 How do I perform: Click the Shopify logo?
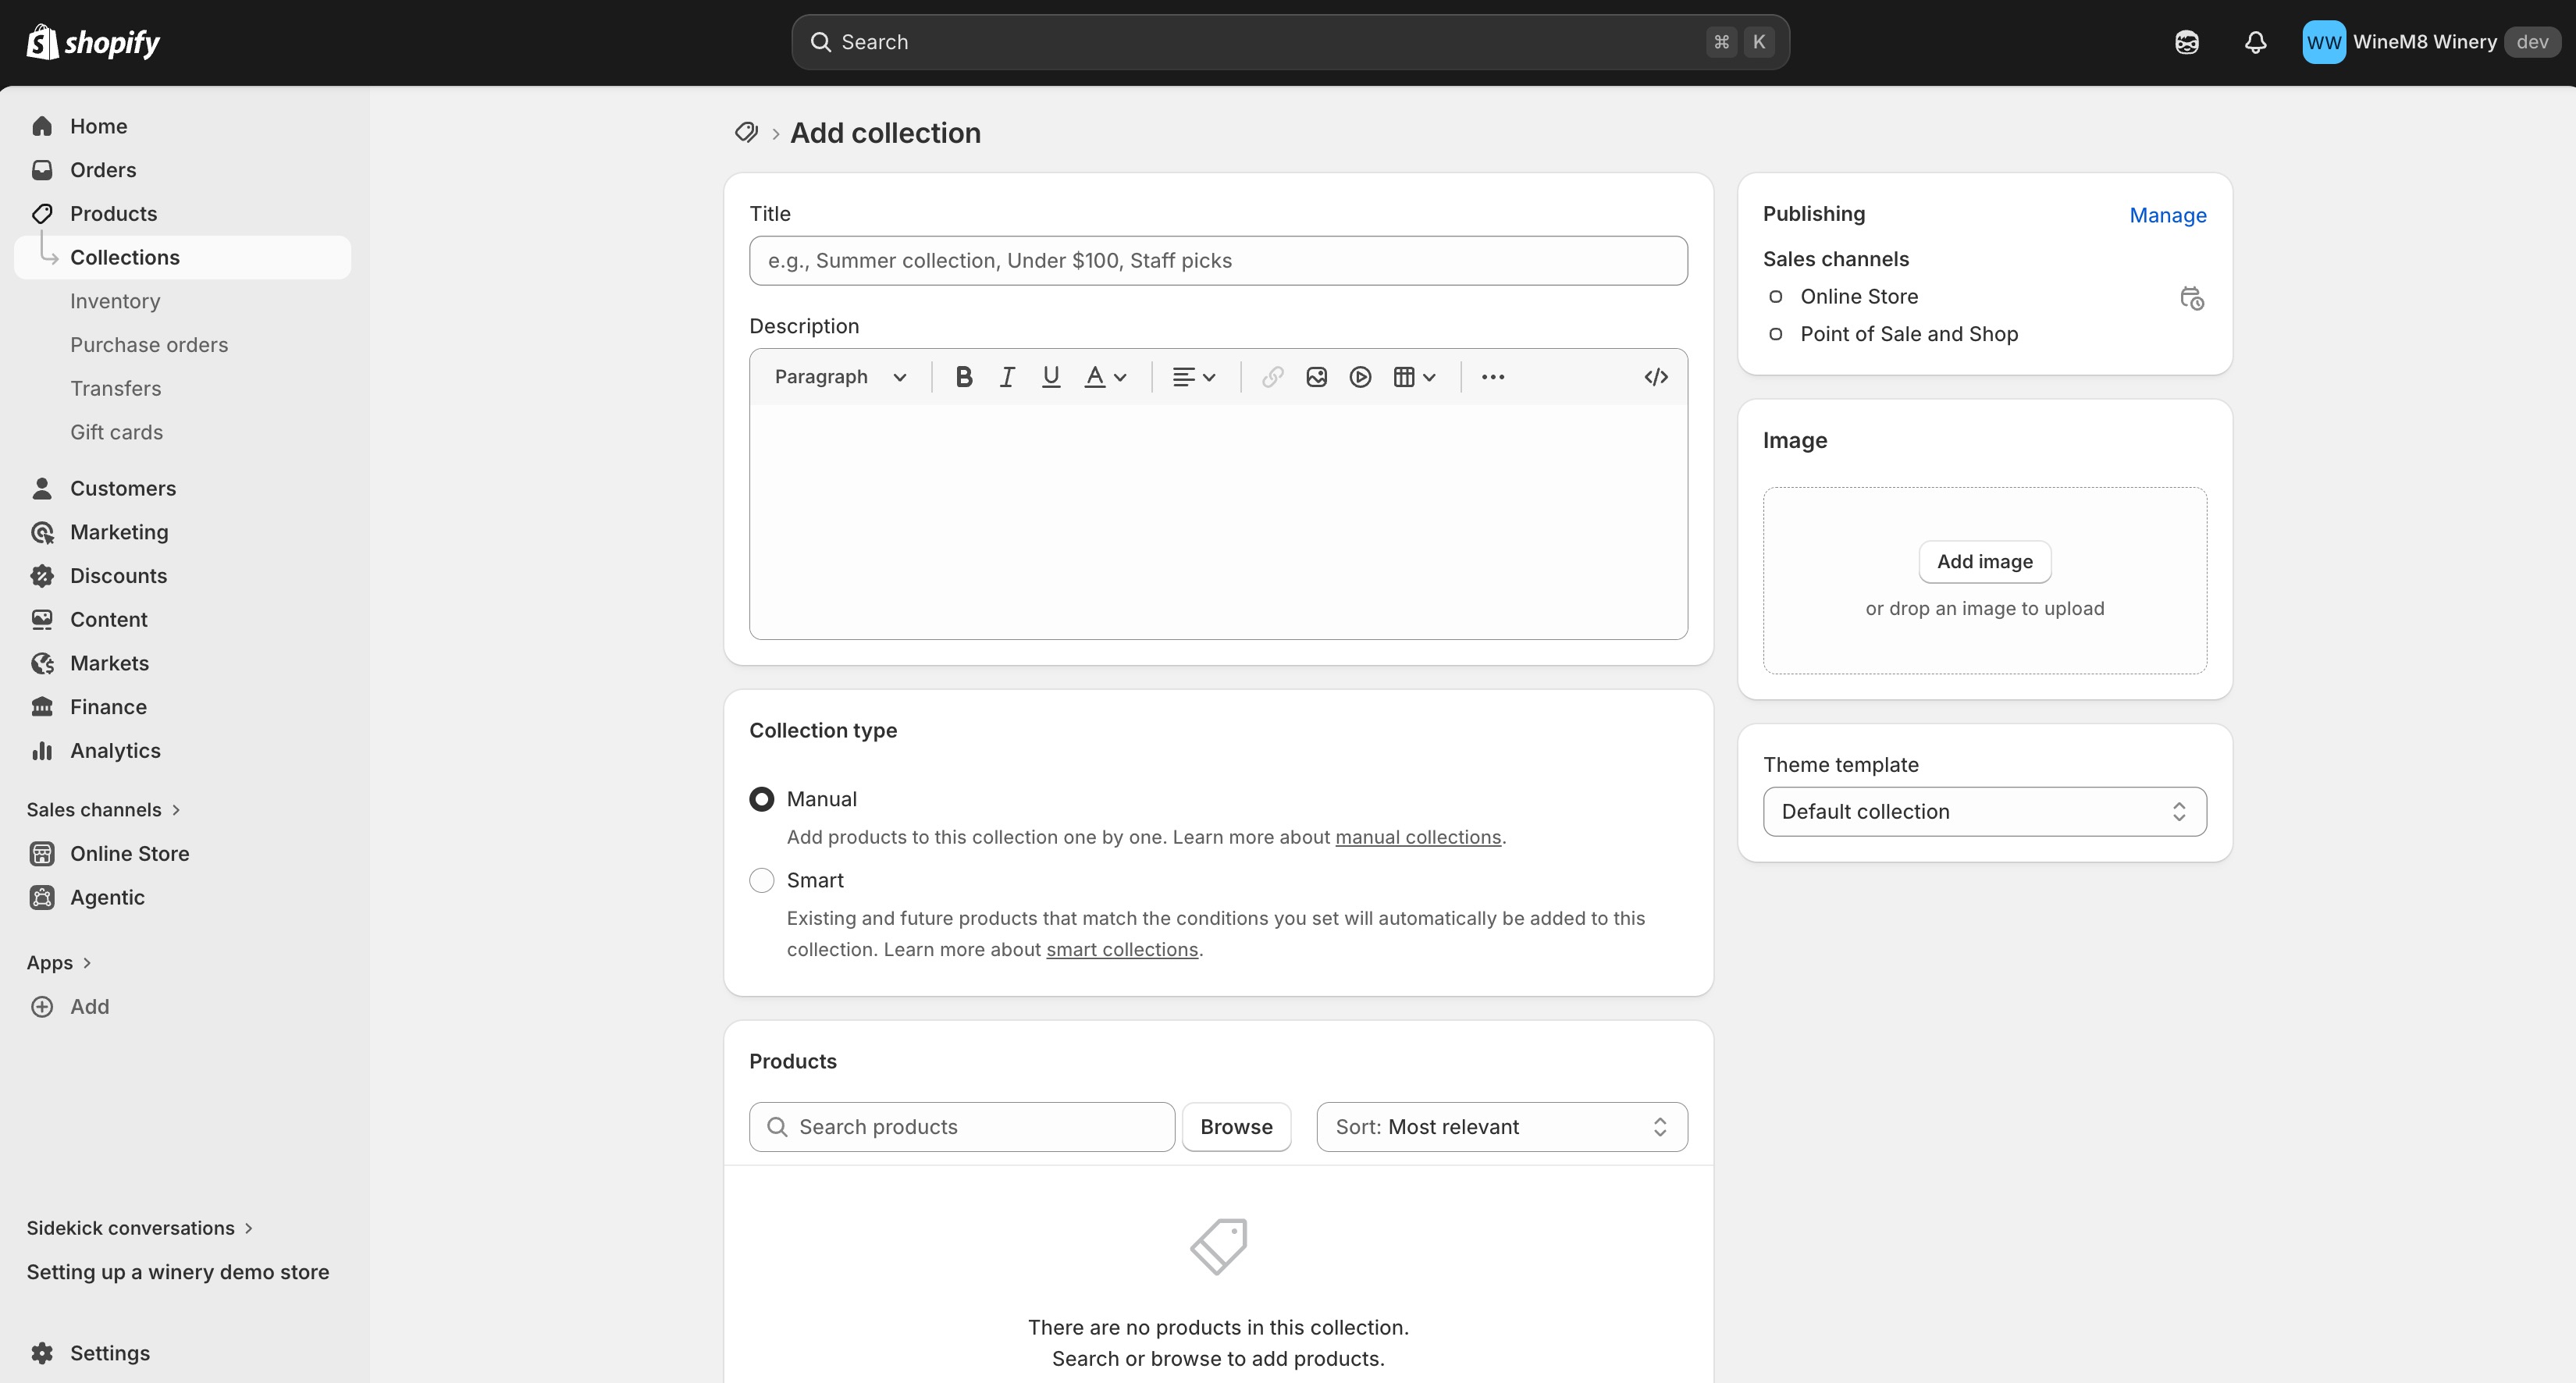pyautogui.click(x=93, y=42)
